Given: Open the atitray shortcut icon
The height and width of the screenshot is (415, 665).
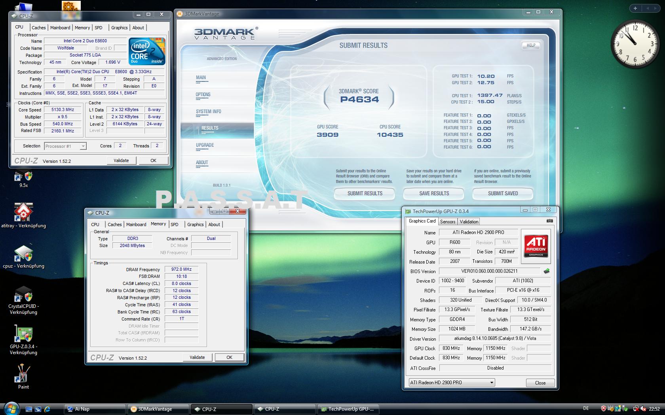Looking at the screenshot, I should [23, 215].
